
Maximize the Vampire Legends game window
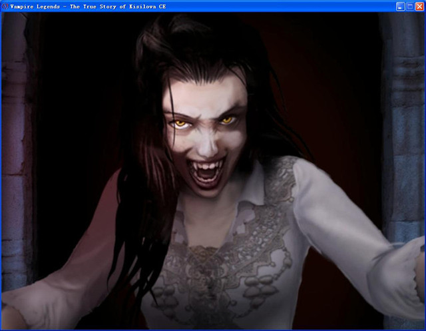(x=410, y=7)
